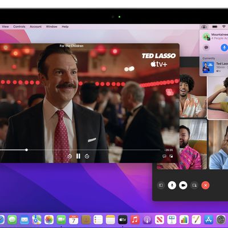Viewport: 228px width, 228px height.
Task: Open Calendar from the Dock
Action: tap(74, 220)
